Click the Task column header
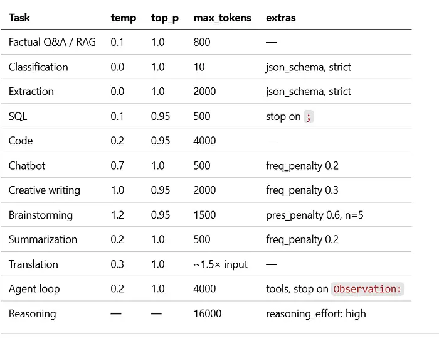Screen dimensions: 439x338 tap(19, 18)
